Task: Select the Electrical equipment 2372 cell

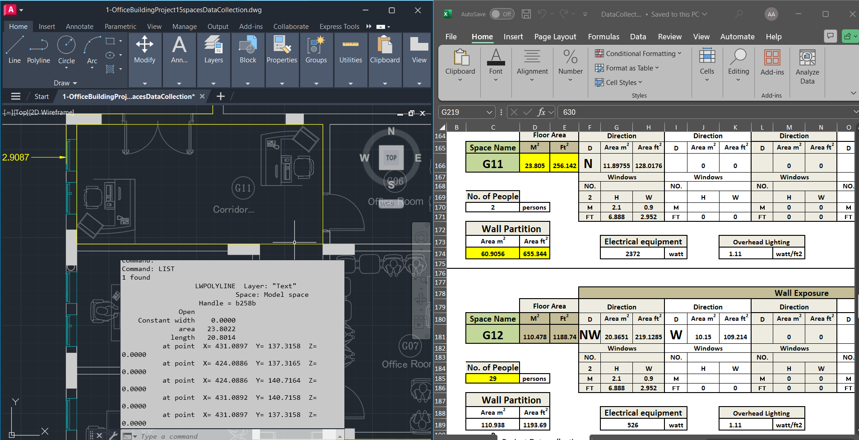Action: coord(632,254)
